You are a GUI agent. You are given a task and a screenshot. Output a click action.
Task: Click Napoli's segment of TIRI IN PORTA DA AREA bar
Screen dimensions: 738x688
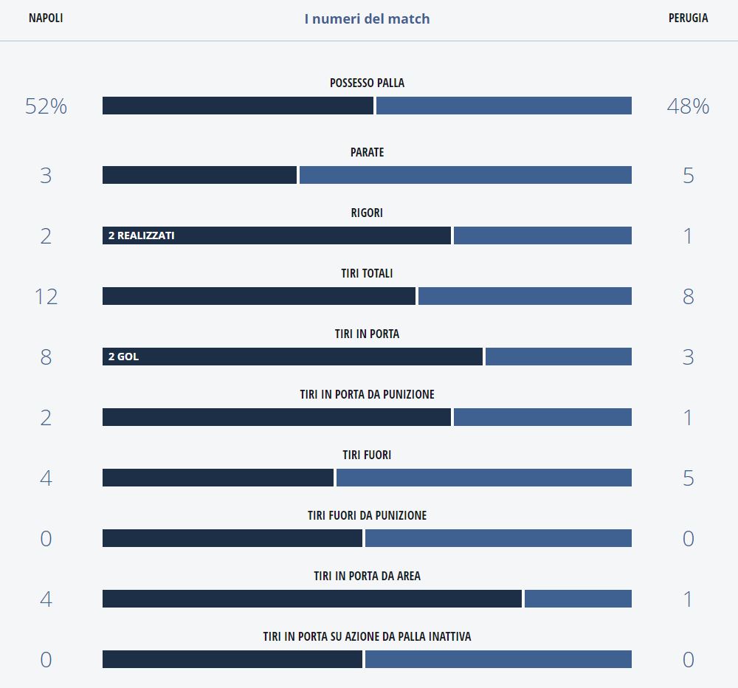311,599
